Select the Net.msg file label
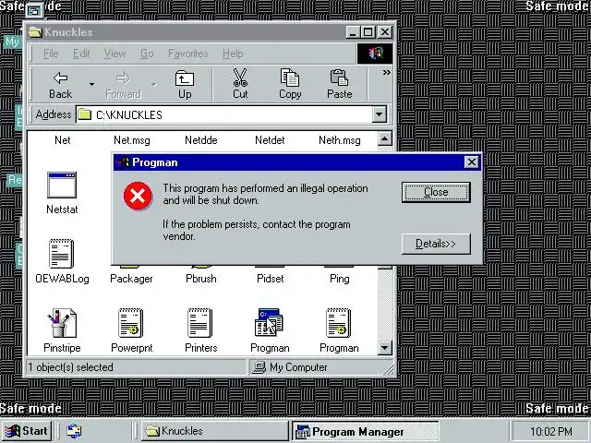591x443 pixels. pos(132,140)
